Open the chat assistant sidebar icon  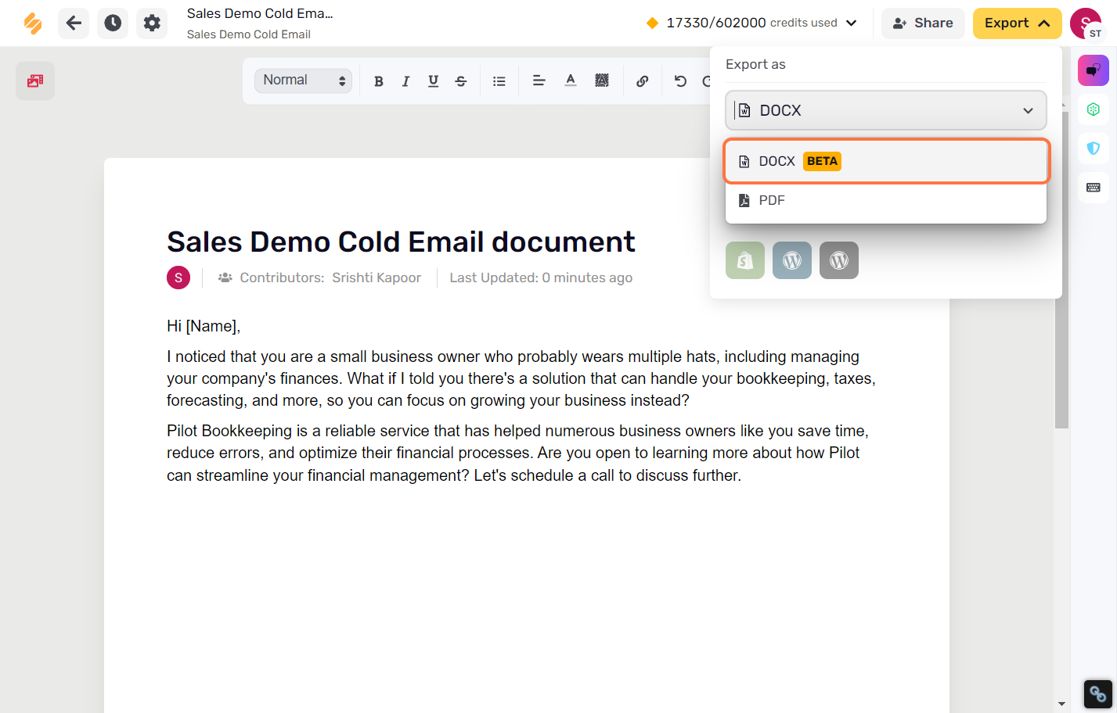tap(1094, 70)
